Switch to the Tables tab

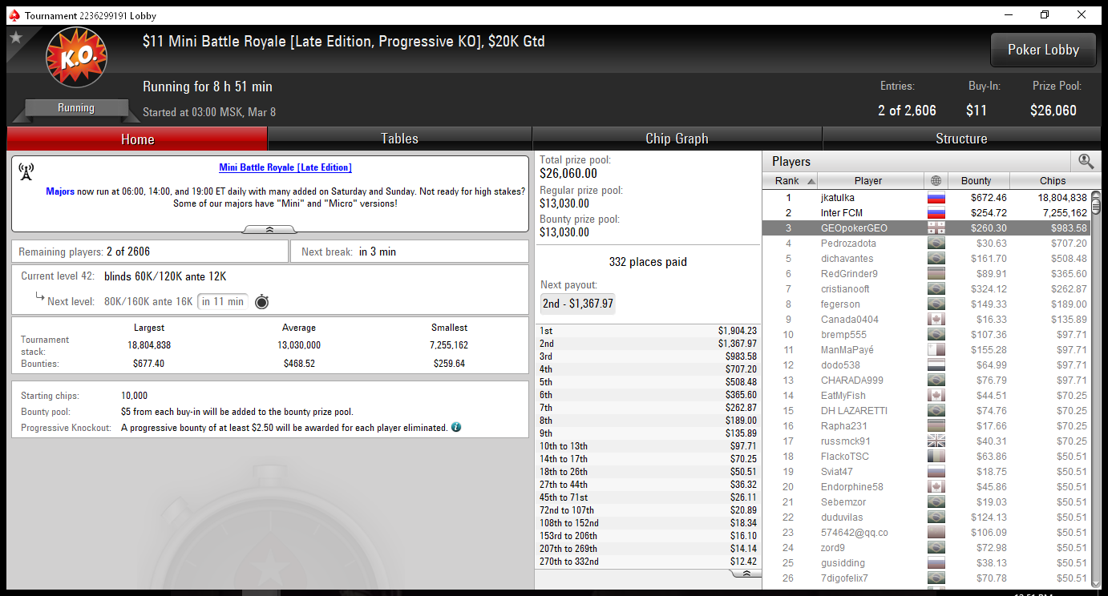click(x=399, y=139)
